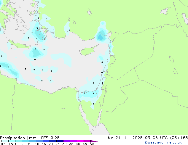The image size is (188, 145).
Task: Click the 35–40 mm legend swatch
Action: point(73,141)
